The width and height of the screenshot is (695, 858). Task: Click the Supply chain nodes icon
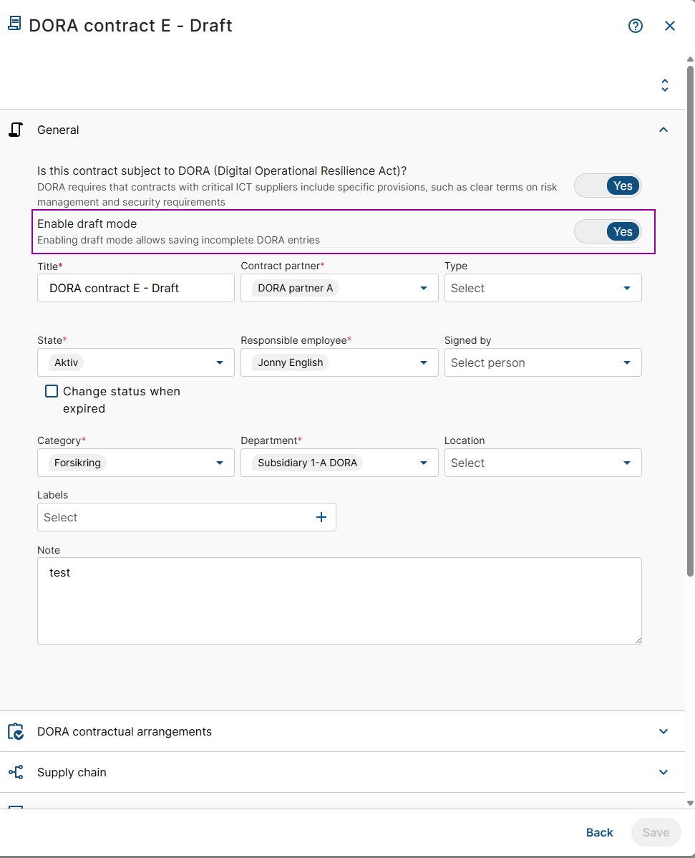click(x=16, y=772)
